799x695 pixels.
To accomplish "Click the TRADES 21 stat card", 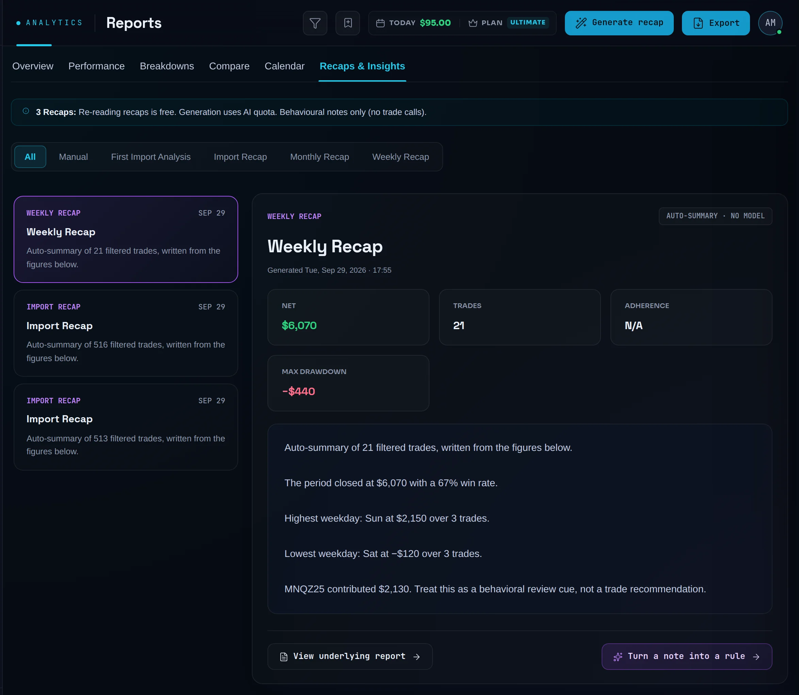I will [520, 317].
